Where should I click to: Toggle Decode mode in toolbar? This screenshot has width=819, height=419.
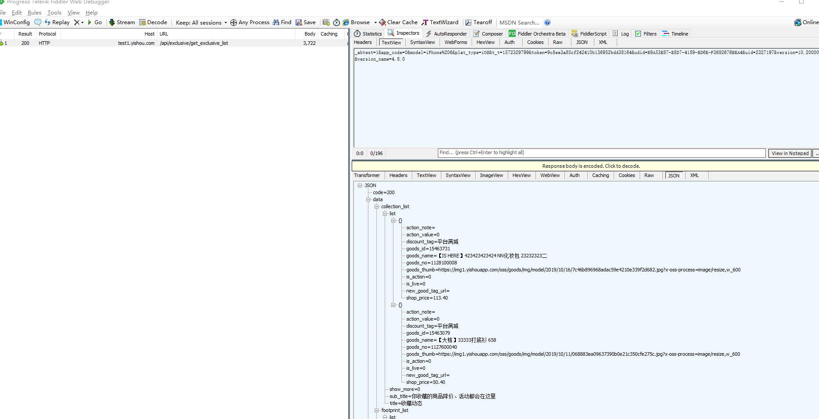tap(153, 22)
